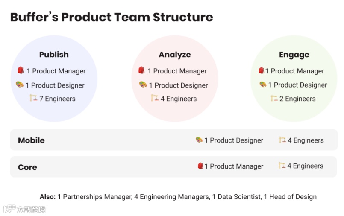
Task: Click the Also: footer line text
Action: 178,197
